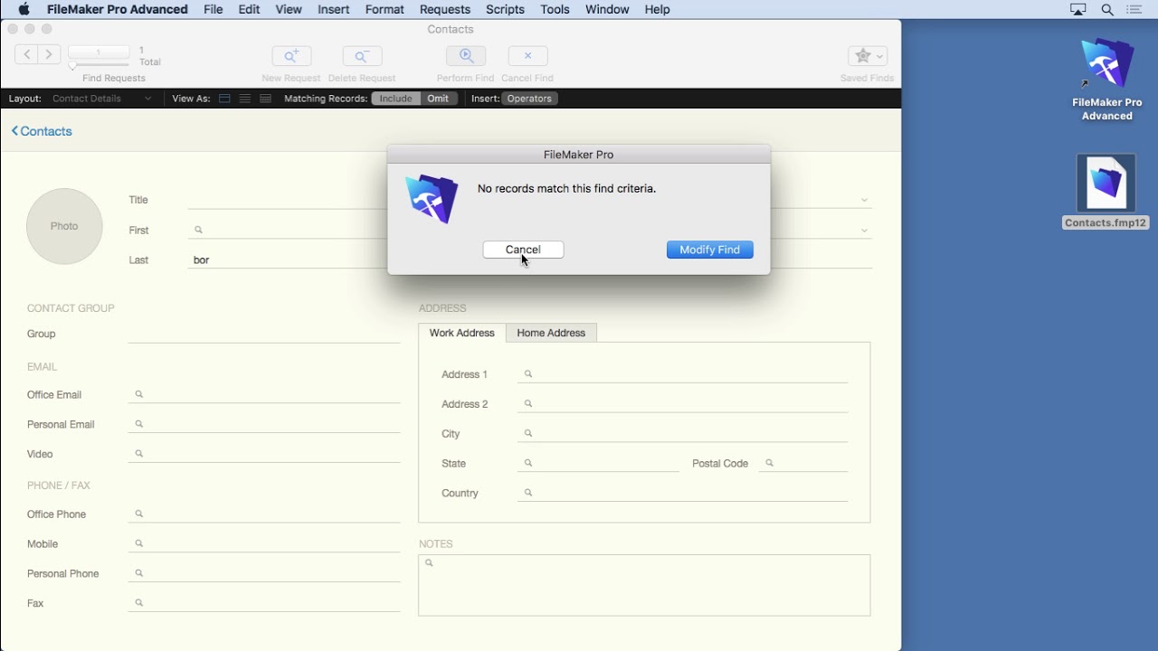Click the Personal Email search field
The width and height of the screenshot is (1158, 651).
point(264,424)
